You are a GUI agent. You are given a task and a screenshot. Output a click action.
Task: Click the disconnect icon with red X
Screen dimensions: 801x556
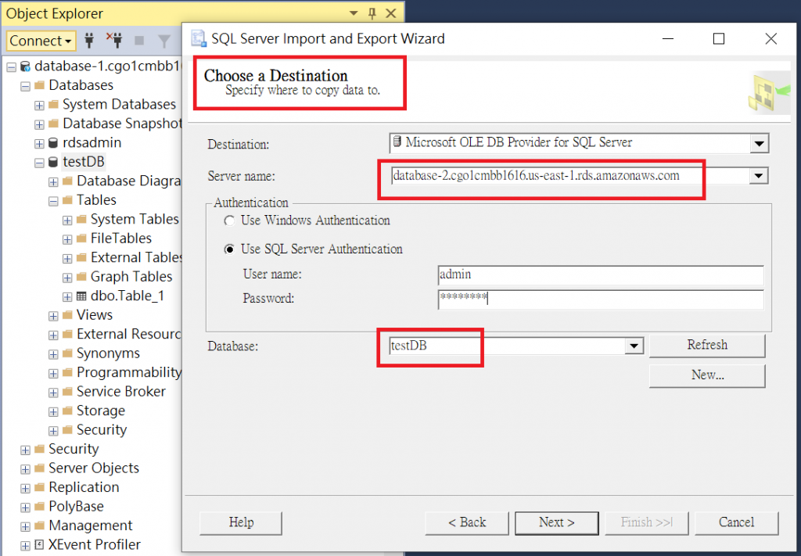tap(114, 41)
